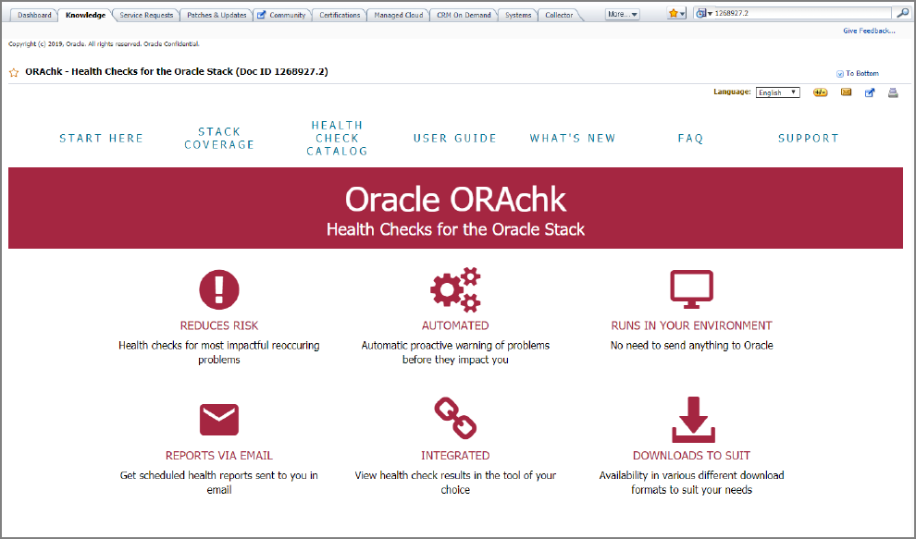Click the Reports Via Email envelope icon
Screen dimensions: 916x539
point(219,420)
